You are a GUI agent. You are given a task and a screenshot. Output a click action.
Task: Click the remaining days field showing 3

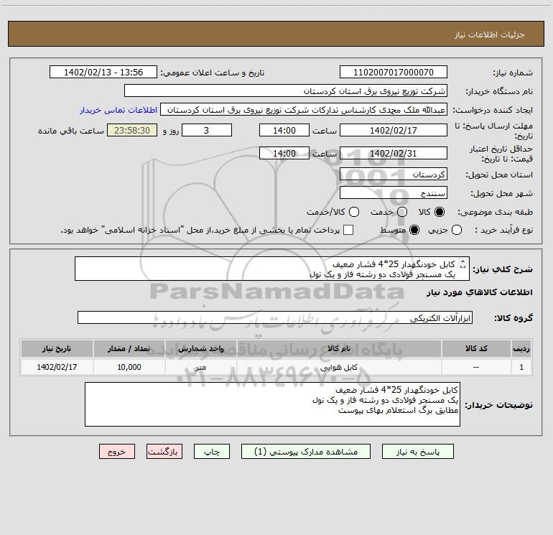pos(207,130)
